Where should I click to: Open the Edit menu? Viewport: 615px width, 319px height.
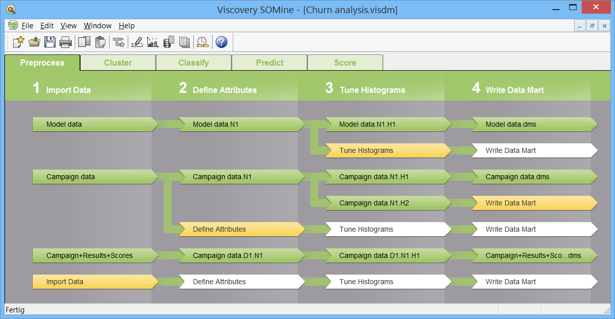pos(47,26)
